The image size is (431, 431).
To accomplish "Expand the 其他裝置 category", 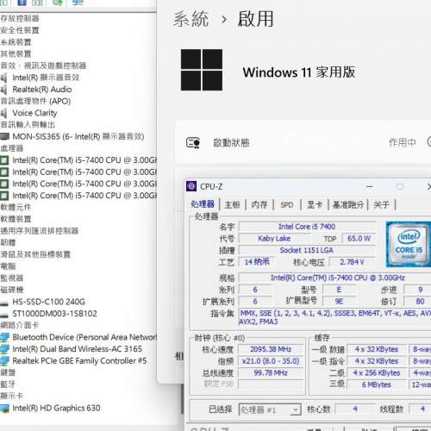I will [x=16, y=54].
